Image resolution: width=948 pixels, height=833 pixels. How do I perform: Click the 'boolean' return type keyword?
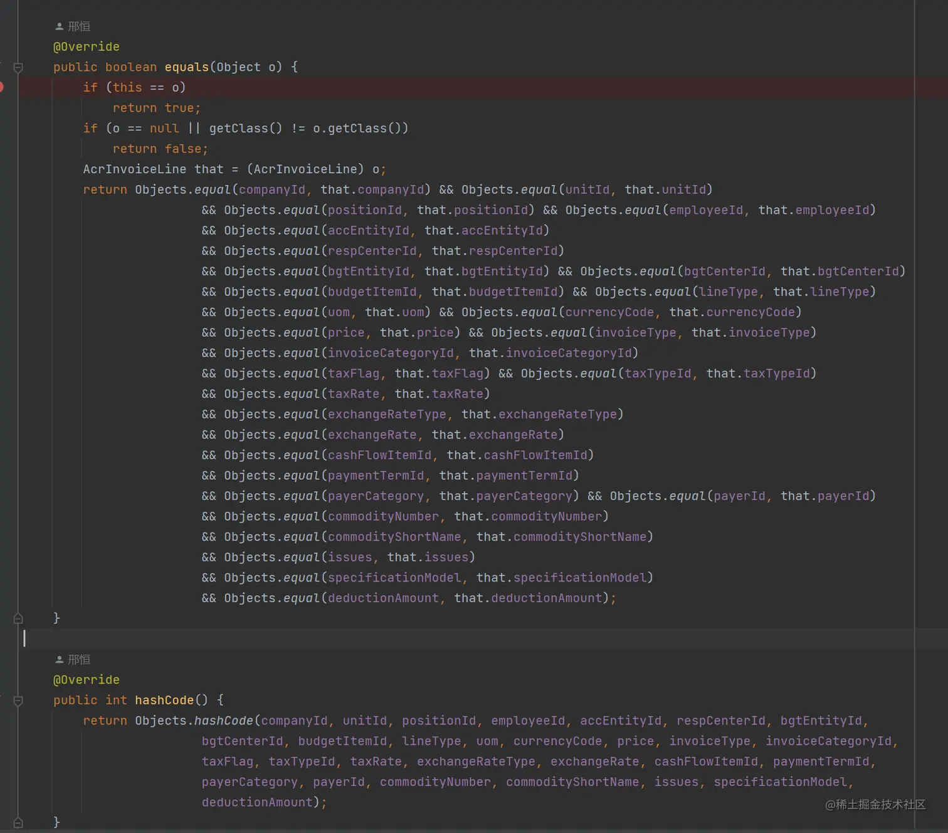131,67
